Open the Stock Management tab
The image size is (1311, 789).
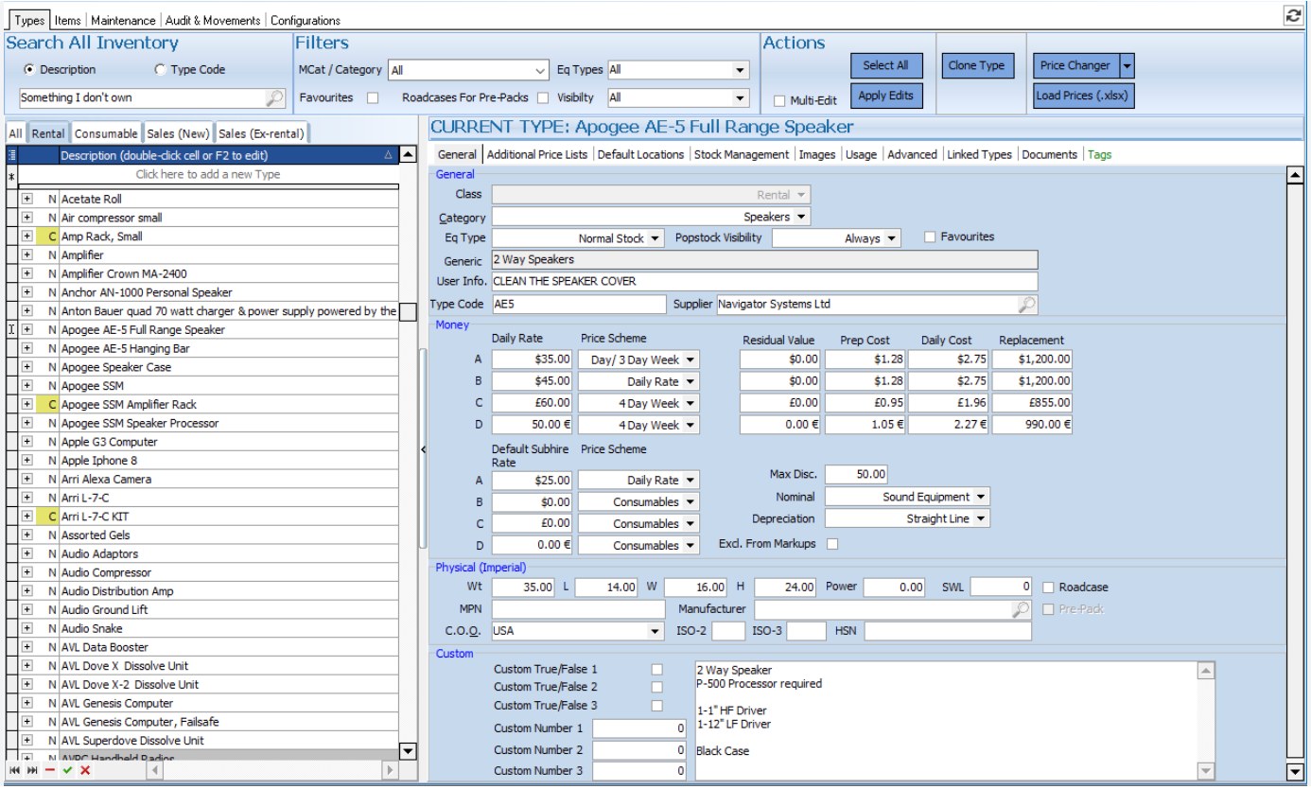(742, 154)
